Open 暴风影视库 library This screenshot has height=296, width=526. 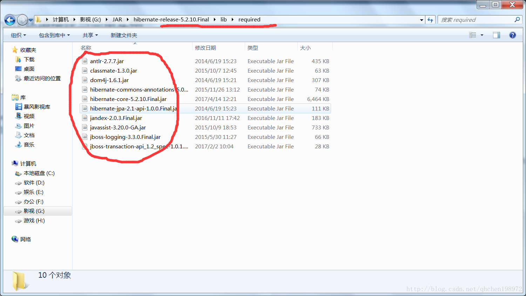tap(37, 107)
